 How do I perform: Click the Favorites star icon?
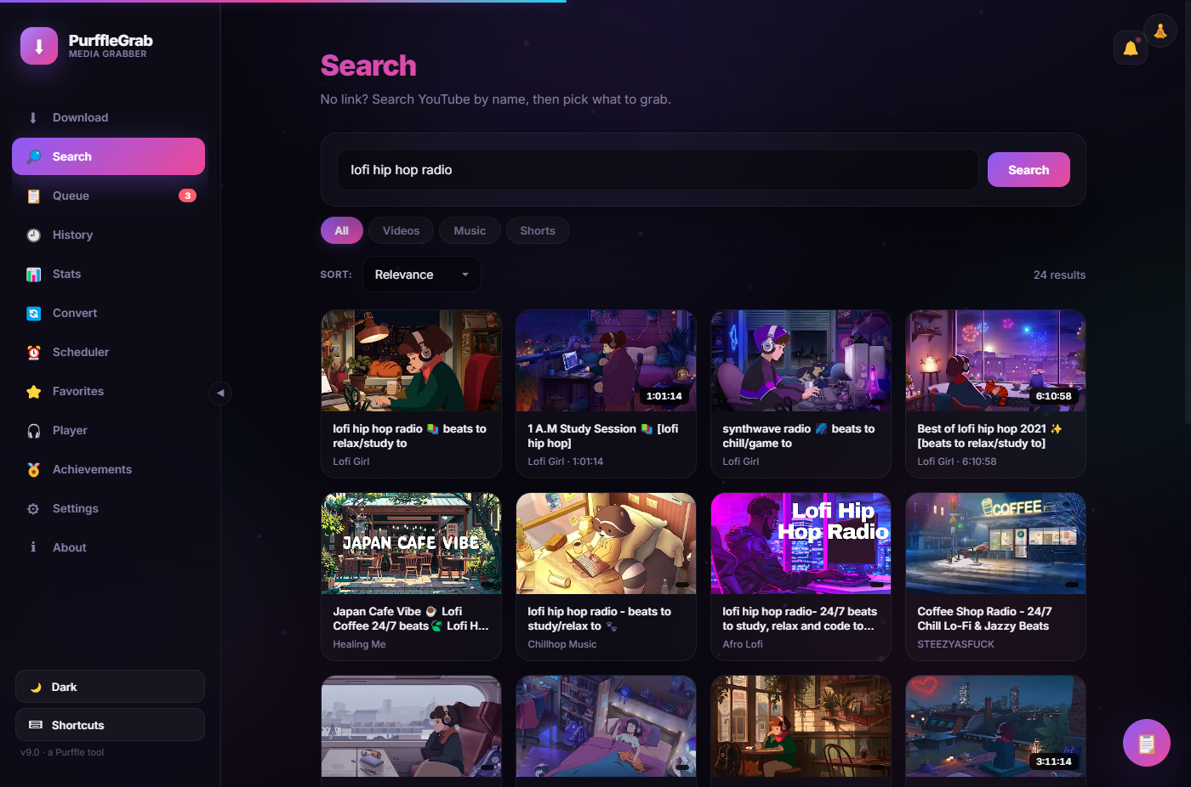33,392
